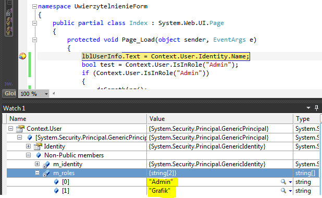Expand the m_identity field node

click(37, 164)
